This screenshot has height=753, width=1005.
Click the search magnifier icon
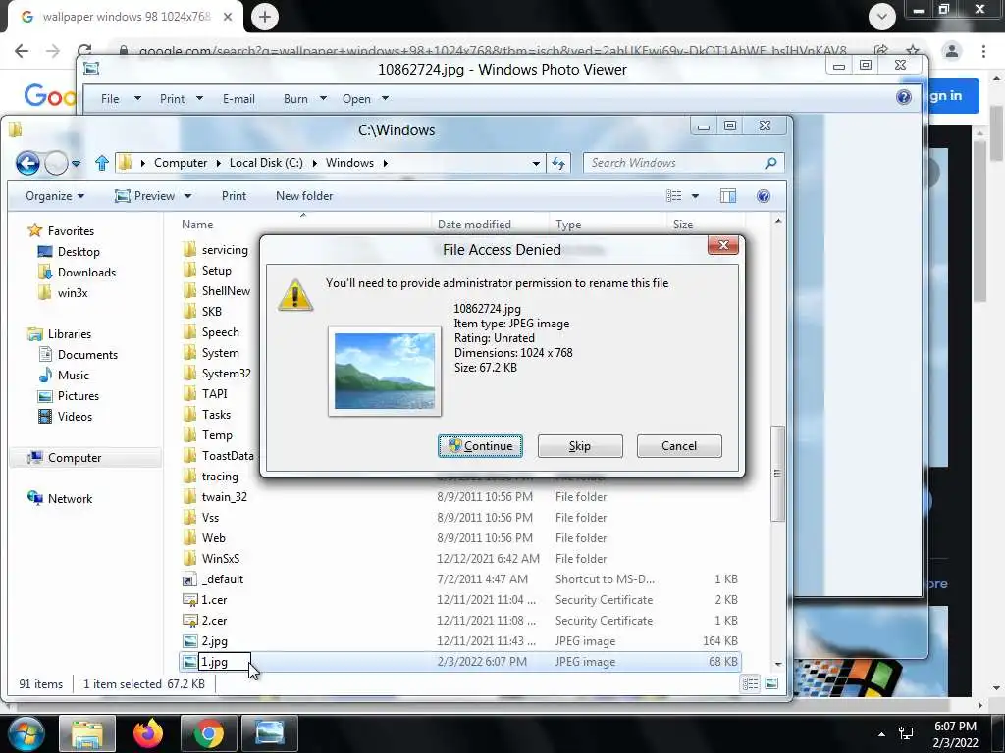coord(770,163)
